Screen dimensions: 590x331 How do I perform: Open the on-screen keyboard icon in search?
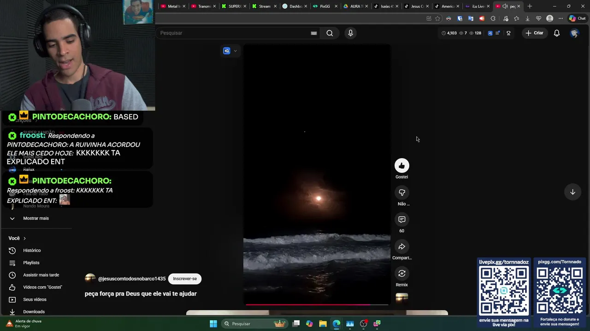314,33
